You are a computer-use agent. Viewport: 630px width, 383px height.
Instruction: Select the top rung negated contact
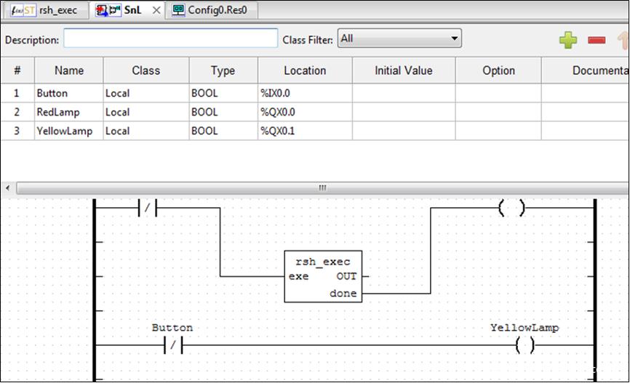(147, 209)
